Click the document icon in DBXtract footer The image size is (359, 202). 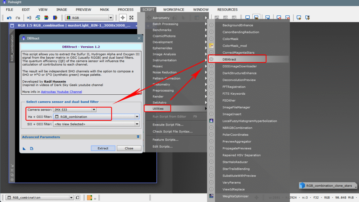coord(32,148)
